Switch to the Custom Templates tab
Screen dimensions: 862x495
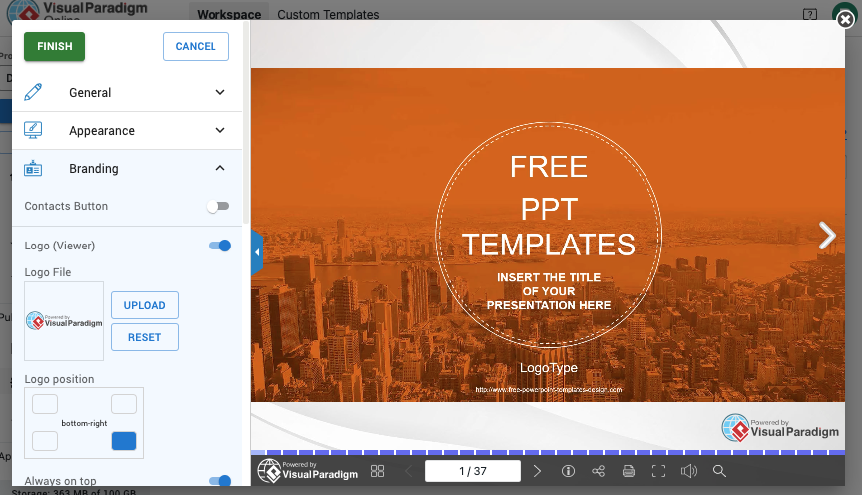click(328, 14)
